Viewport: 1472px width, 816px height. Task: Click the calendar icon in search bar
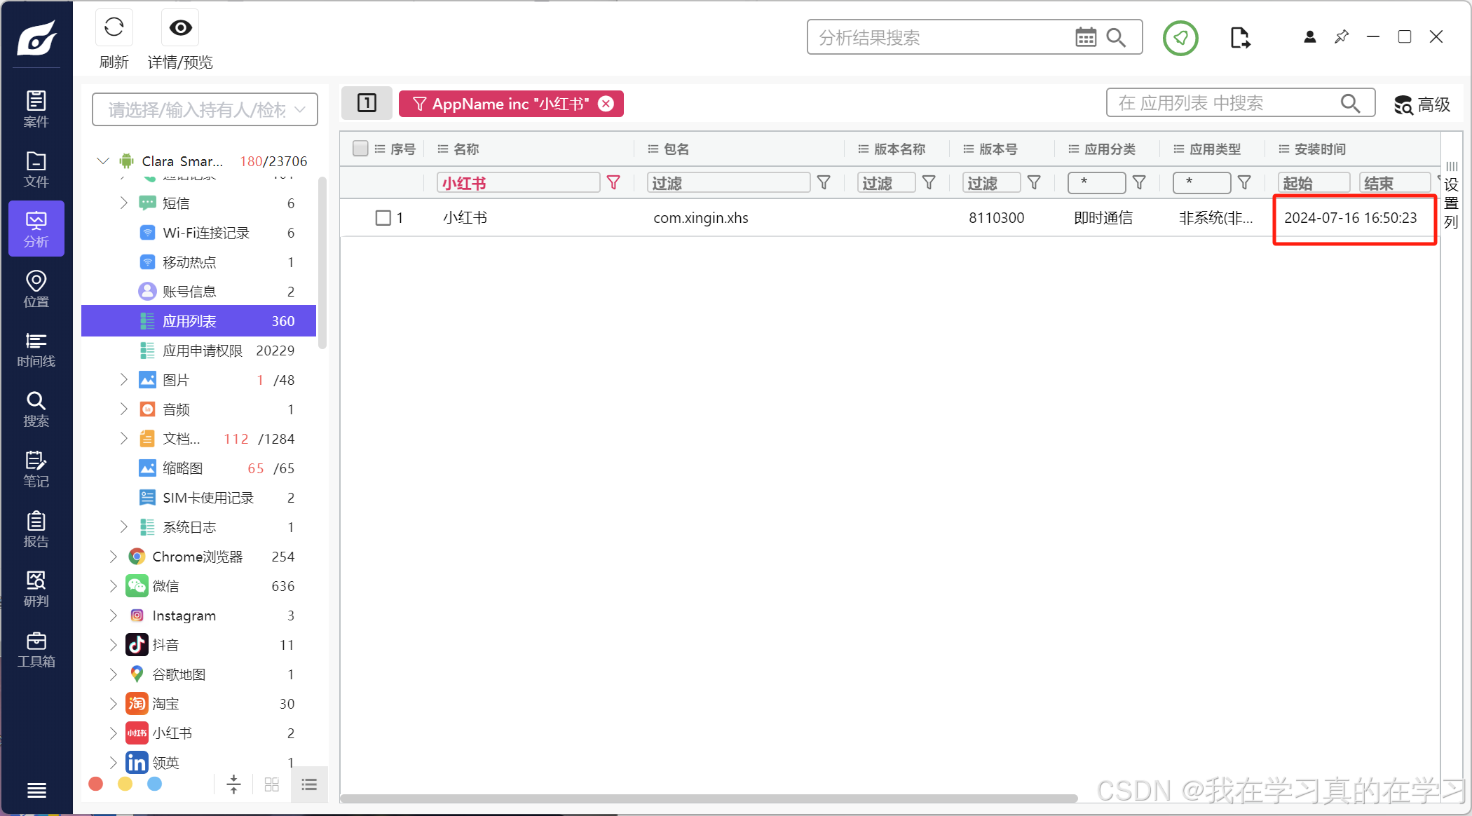point(1085,37)
